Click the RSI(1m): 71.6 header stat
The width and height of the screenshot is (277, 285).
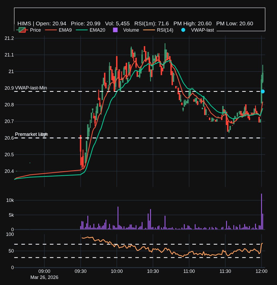[151, 23]
